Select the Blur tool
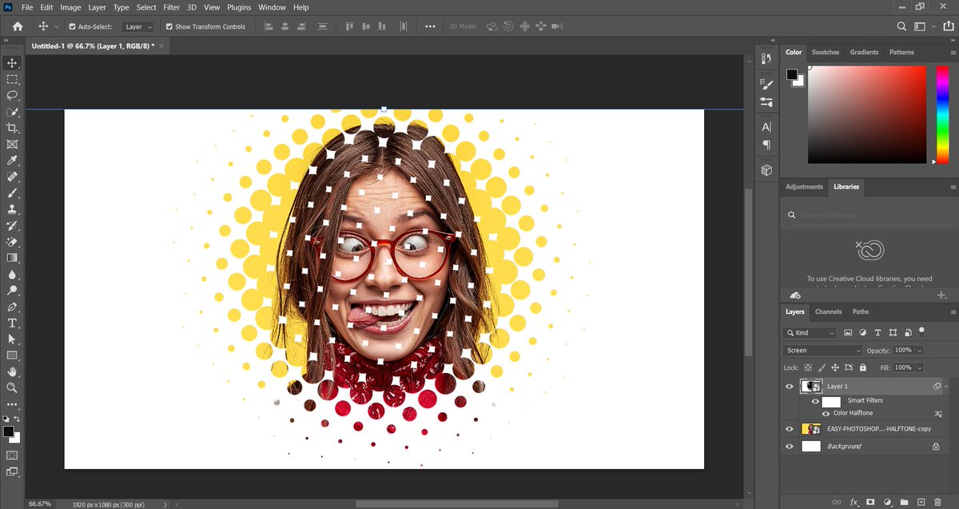 coord(12,274)
